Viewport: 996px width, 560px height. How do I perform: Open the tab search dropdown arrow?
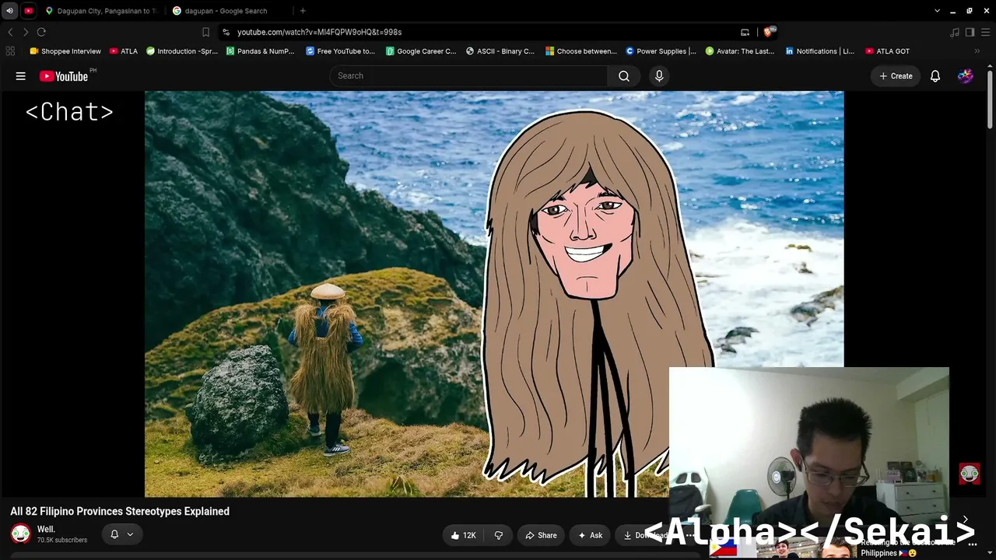(938, 11)
